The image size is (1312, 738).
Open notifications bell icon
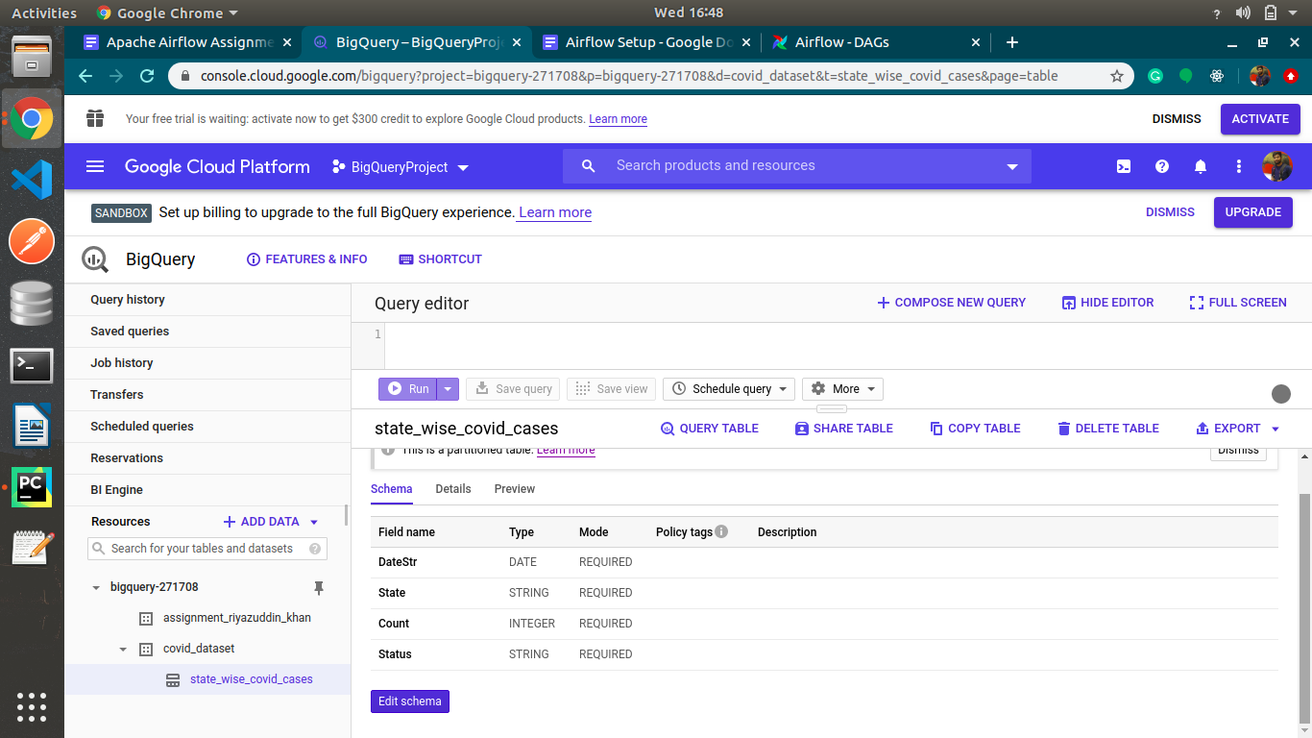(x=1201, y=166)
